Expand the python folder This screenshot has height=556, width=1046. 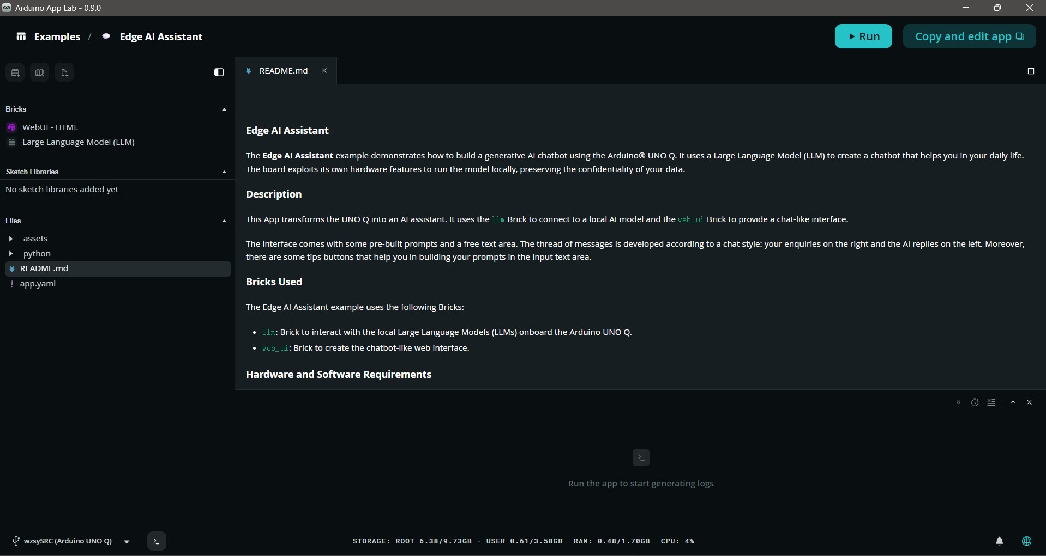click(x=11, y=254)
